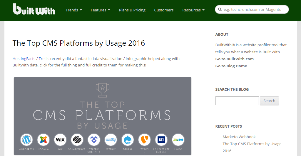This screenshot has height=156, width=301.
Task: Open the Marketo Webhook recent post
Action: pos(239,137)
